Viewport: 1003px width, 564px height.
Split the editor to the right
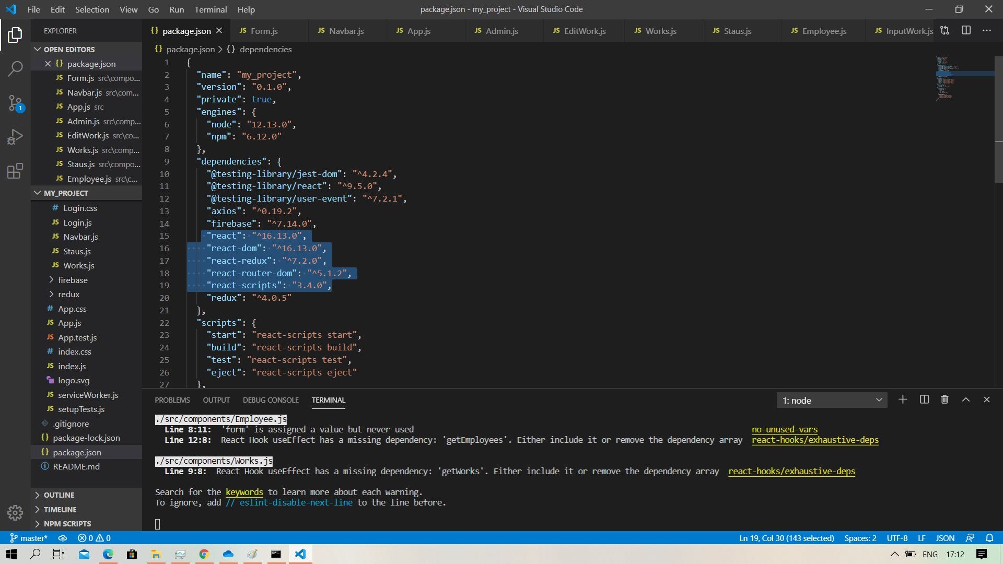[x=966, y=30]
